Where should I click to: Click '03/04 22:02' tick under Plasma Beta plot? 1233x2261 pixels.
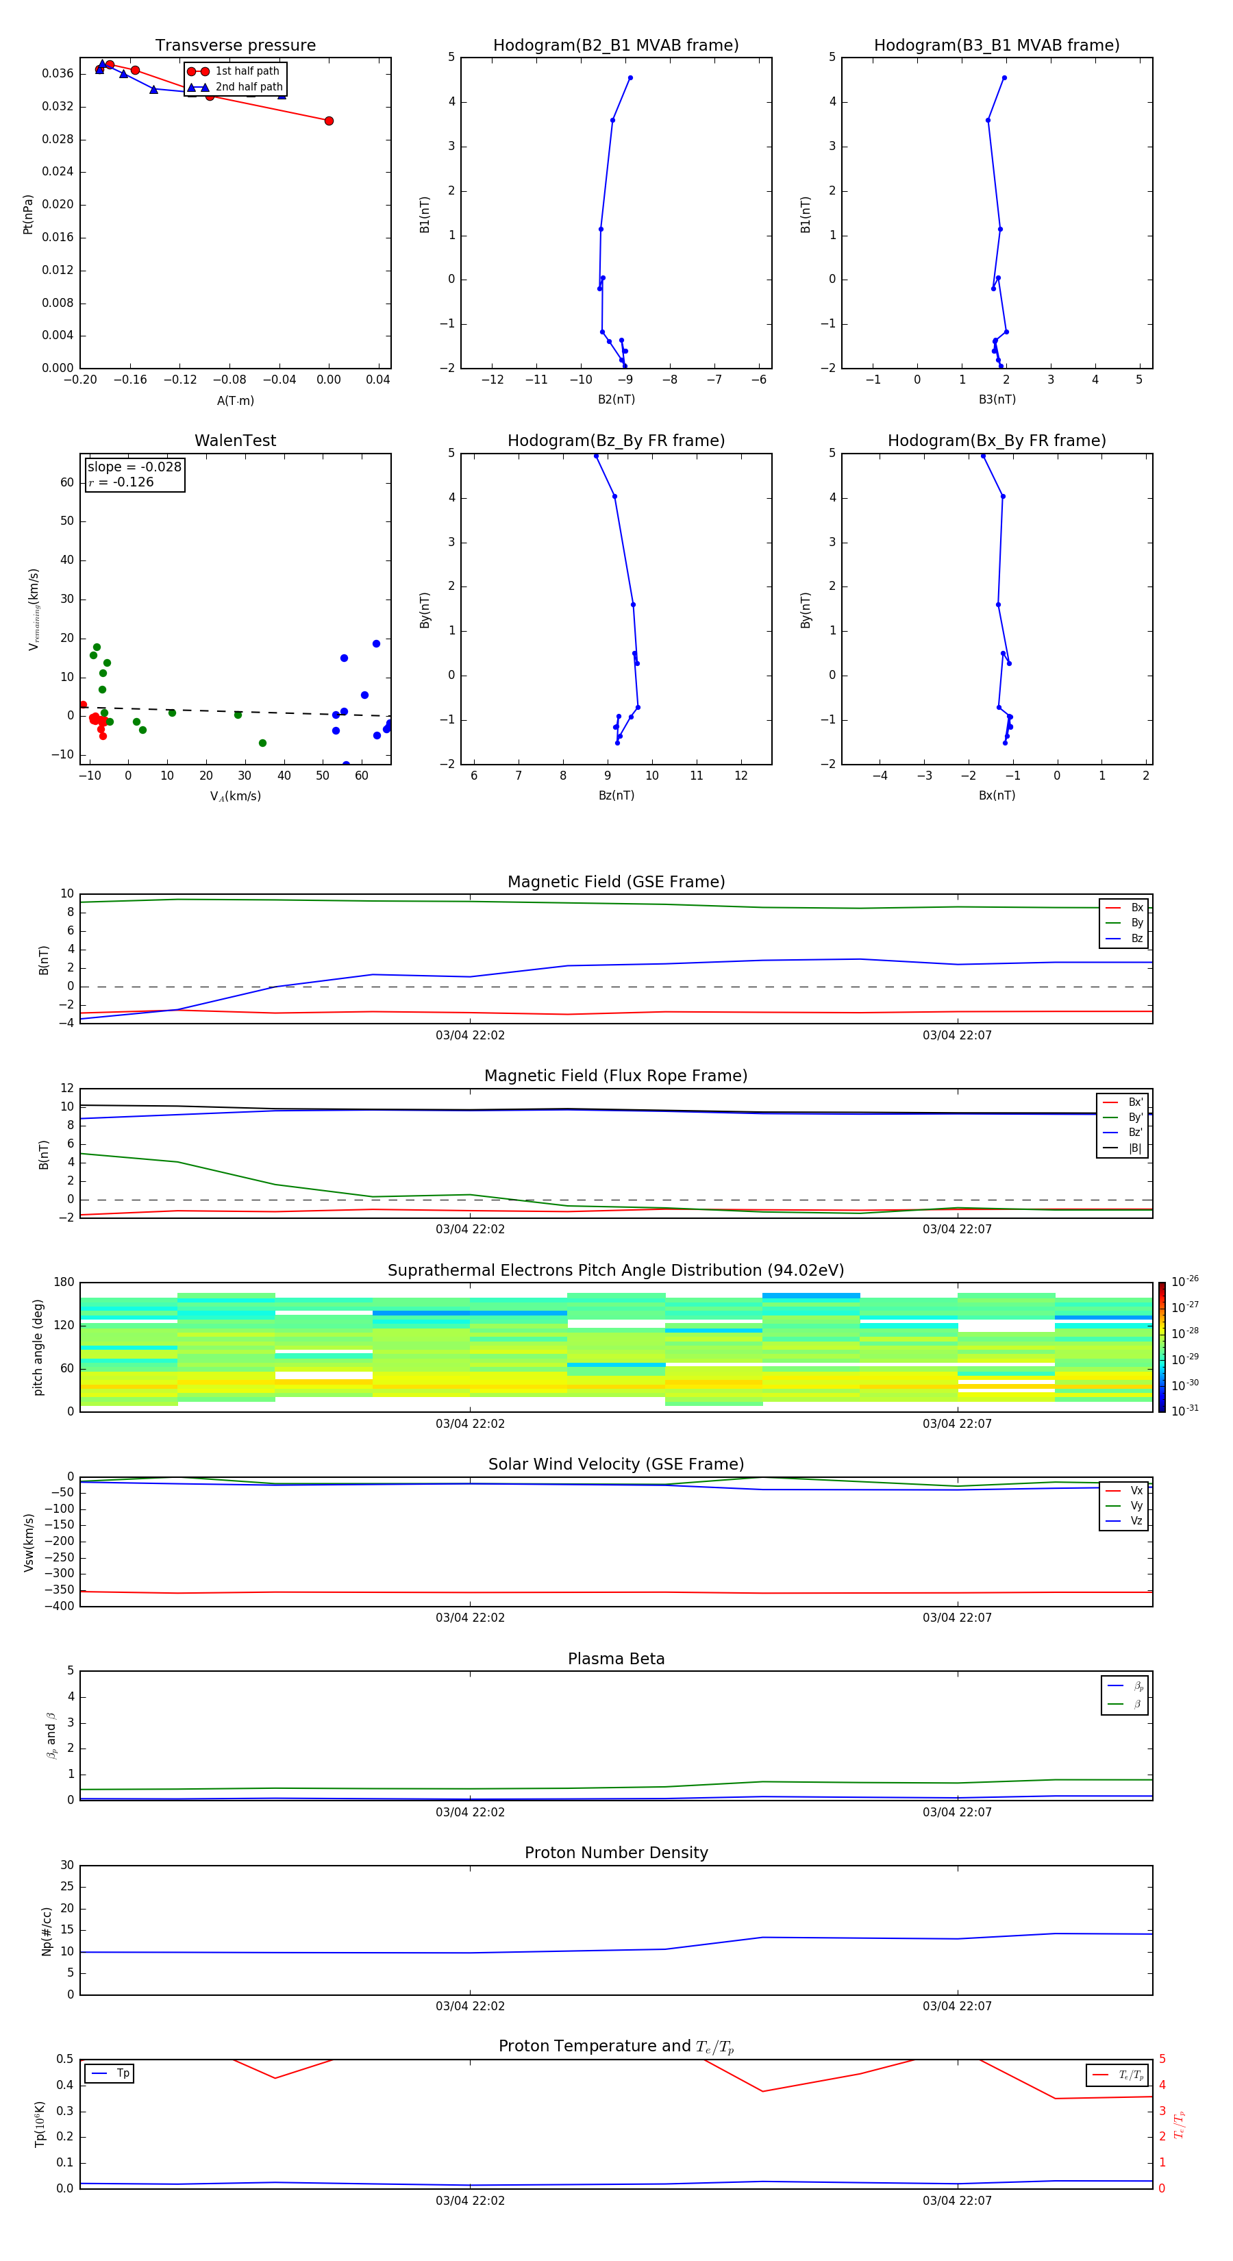click(x=471, y=1812)
